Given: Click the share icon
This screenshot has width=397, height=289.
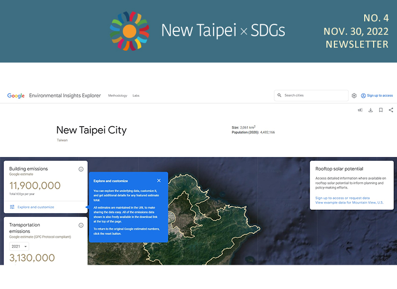Looking at the screenshot, I should 391,110.
